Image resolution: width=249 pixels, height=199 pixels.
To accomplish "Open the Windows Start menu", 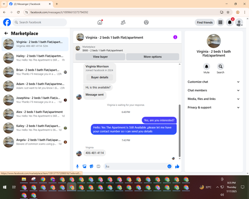I will 4,187.
